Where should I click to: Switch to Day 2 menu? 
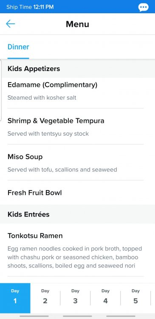tap(45, 298)
